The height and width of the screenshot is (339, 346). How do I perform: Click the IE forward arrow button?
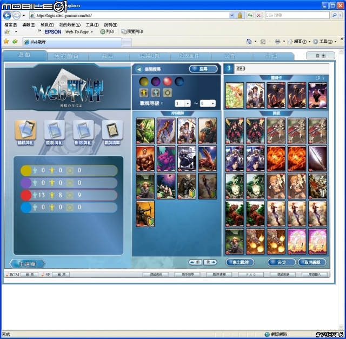click(x=16, y=16)
